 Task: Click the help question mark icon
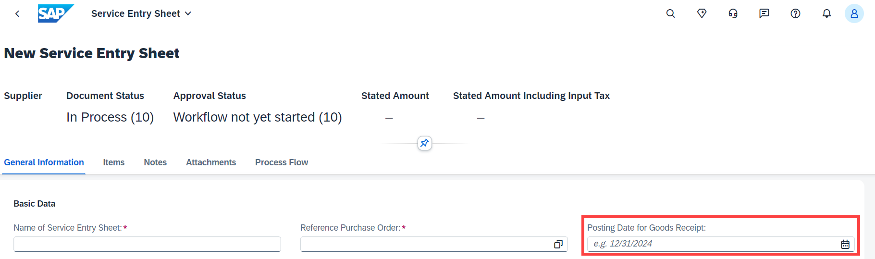(796, 13)
